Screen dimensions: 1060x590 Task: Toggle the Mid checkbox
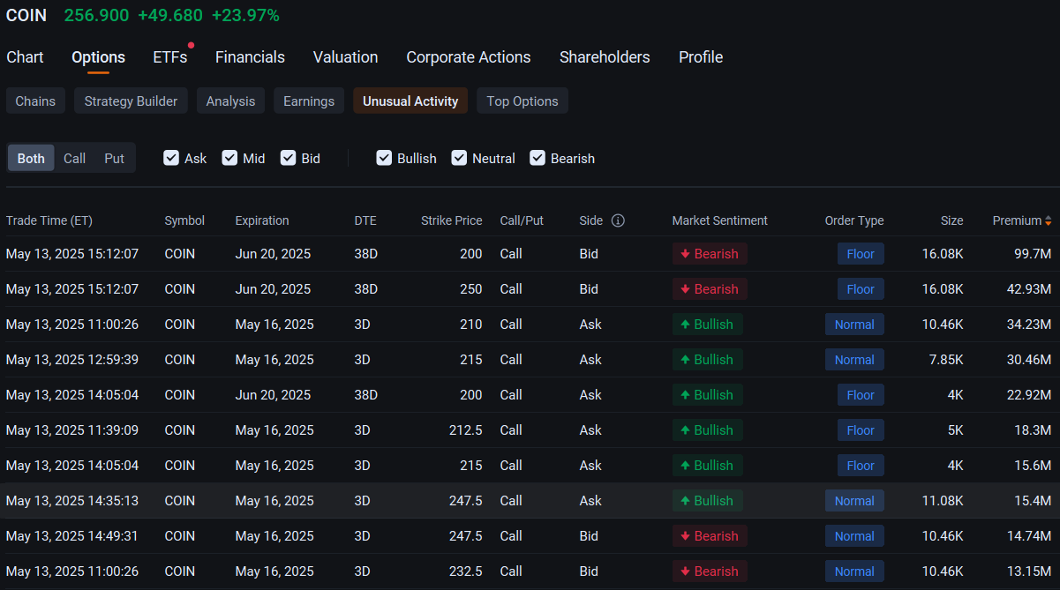[229, 158]
